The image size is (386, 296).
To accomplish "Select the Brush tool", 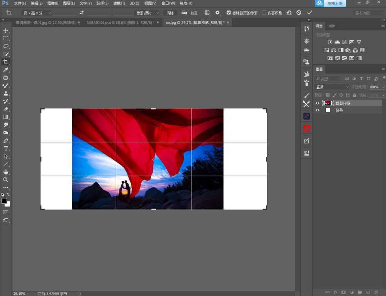I will pyautogui.click(x=6, y=86).
